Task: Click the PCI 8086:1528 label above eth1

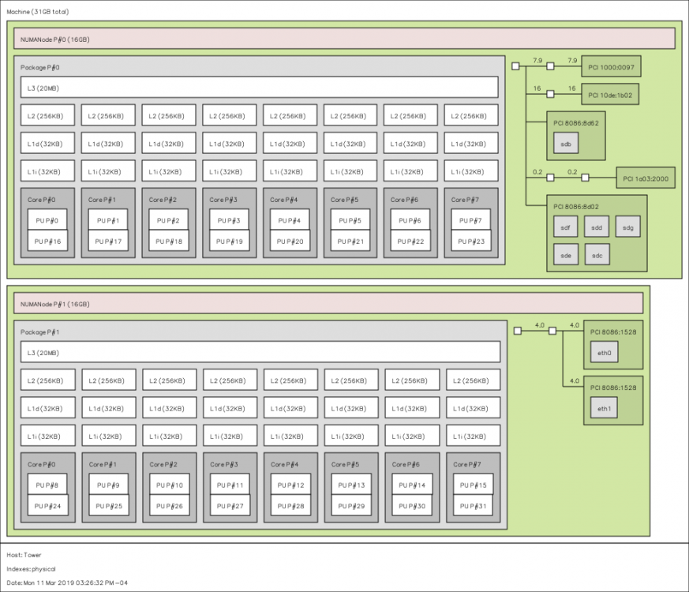Action: (613, 388)
